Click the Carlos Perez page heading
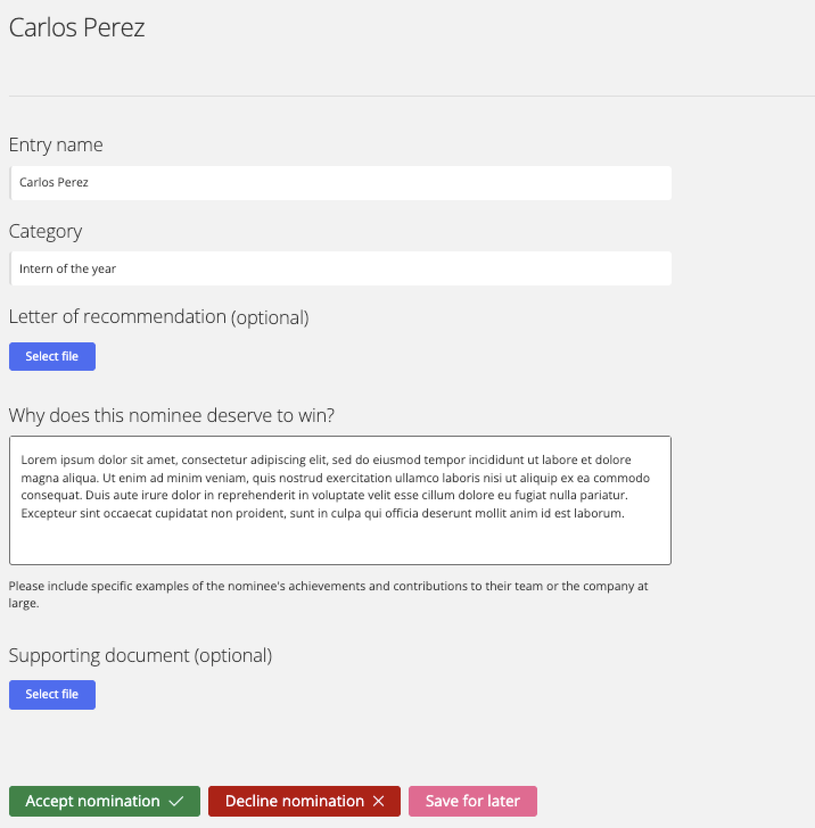 point(77,27)
